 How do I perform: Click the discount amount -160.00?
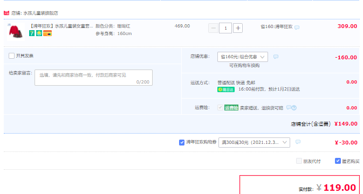click(x=346, y=57)
